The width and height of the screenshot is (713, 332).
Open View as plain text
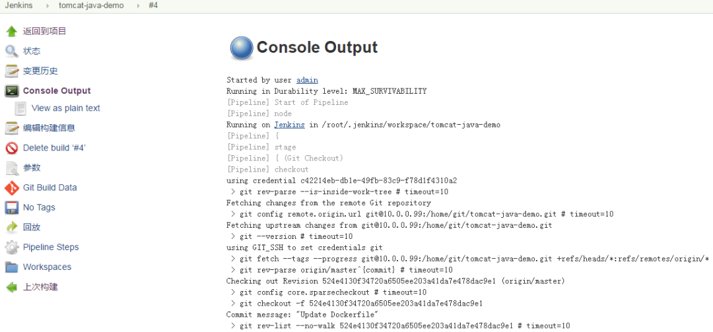click(x=66, y=108)
